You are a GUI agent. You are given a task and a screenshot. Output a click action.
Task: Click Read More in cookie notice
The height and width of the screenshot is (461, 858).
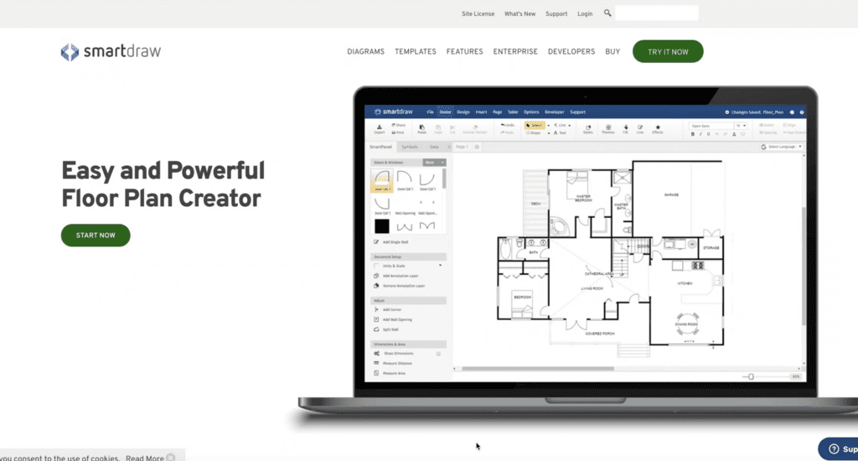point(144,458)
